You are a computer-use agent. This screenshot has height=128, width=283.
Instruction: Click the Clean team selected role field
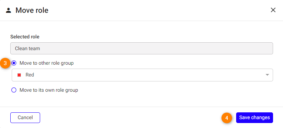click(x=141, y=48)
